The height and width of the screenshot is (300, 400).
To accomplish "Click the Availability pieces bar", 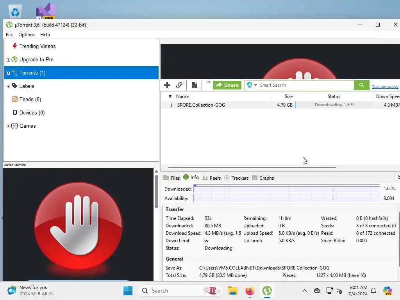I will 287,198.
